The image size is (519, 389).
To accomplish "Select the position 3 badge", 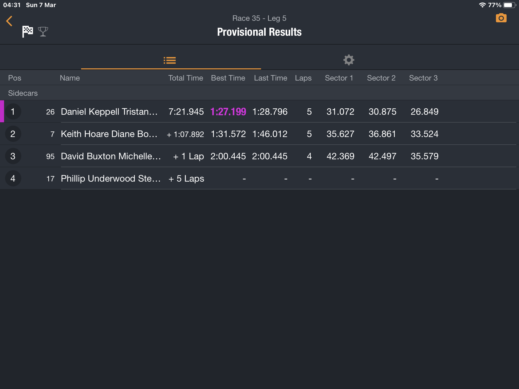I will [x=13, y=156].
